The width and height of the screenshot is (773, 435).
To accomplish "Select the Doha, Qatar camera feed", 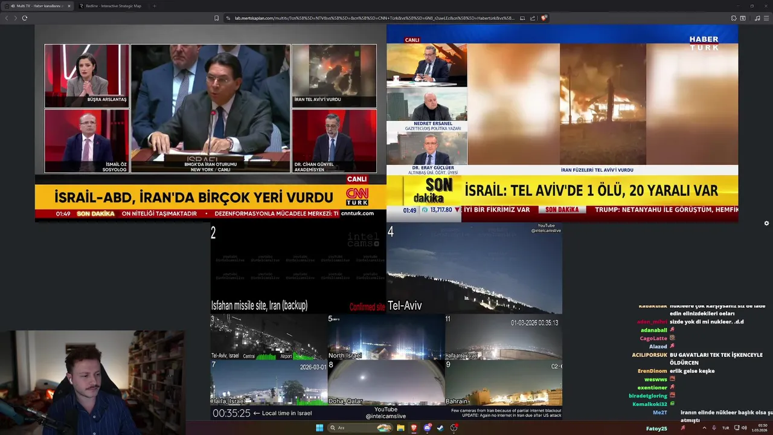I will coord(386,382).
